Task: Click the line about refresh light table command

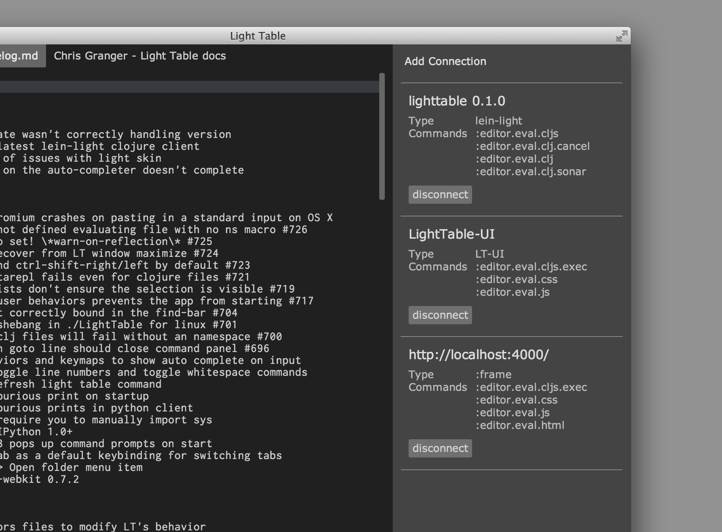Action: tap(81, 384)
